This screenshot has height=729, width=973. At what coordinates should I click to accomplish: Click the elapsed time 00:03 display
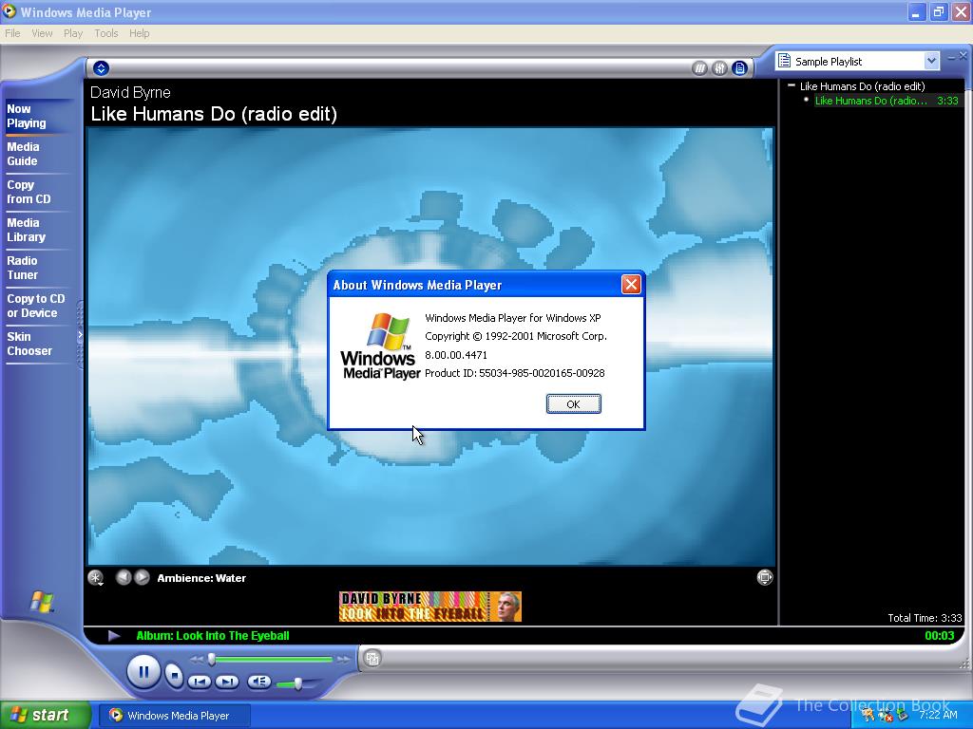(x=940, y=635)
